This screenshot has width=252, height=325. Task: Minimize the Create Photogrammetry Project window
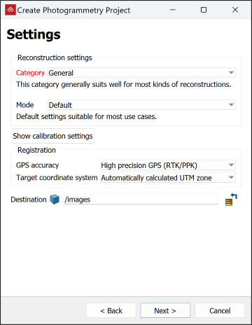tap(173, 10)
